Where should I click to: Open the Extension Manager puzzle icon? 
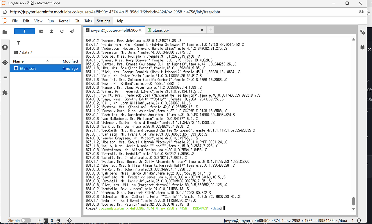pos(5,93)
